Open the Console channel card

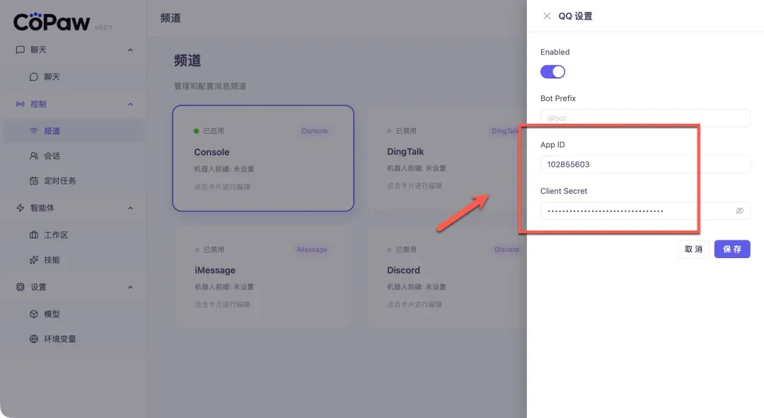[x=262, y=158]
